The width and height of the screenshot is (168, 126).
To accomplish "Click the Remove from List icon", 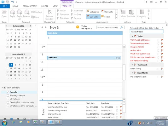I will (49, 12).
